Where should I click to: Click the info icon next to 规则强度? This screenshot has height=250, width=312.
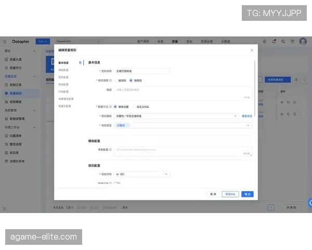coord(110,80)
